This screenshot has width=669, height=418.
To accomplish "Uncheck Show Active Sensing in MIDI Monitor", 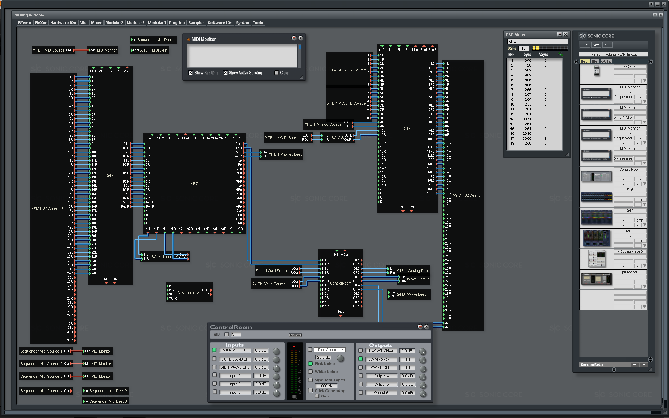I will [226, 73].
